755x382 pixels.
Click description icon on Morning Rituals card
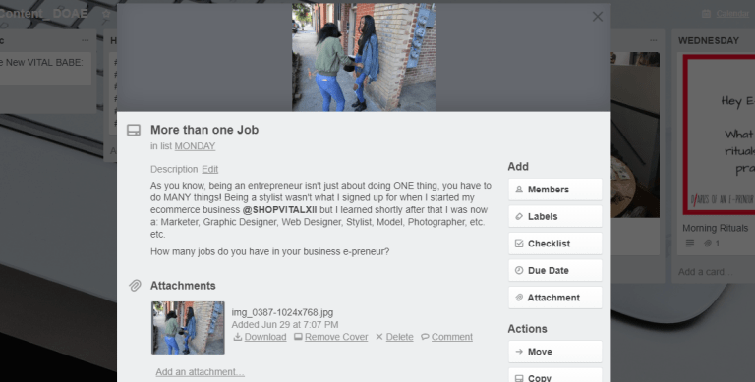tap(690, 243)
